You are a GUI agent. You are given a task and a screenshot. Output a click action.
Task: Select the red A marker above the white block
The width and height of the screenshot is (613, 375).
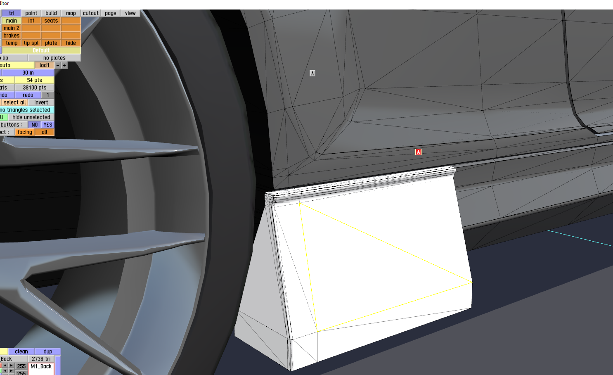pos(418,152)
